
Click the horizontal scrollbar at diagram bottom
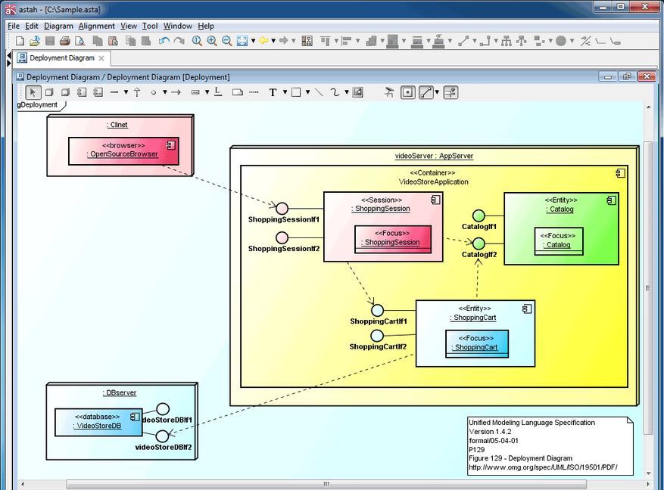click(x=326, y=484)
